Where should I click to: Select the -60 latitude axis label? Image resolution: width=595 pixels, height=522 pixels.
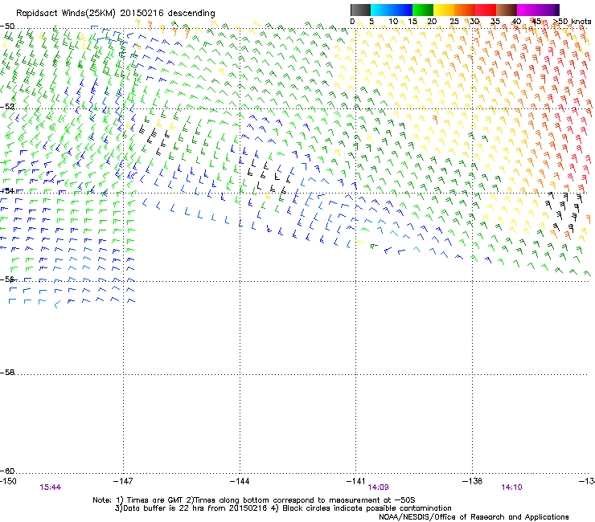click(7, 471)
